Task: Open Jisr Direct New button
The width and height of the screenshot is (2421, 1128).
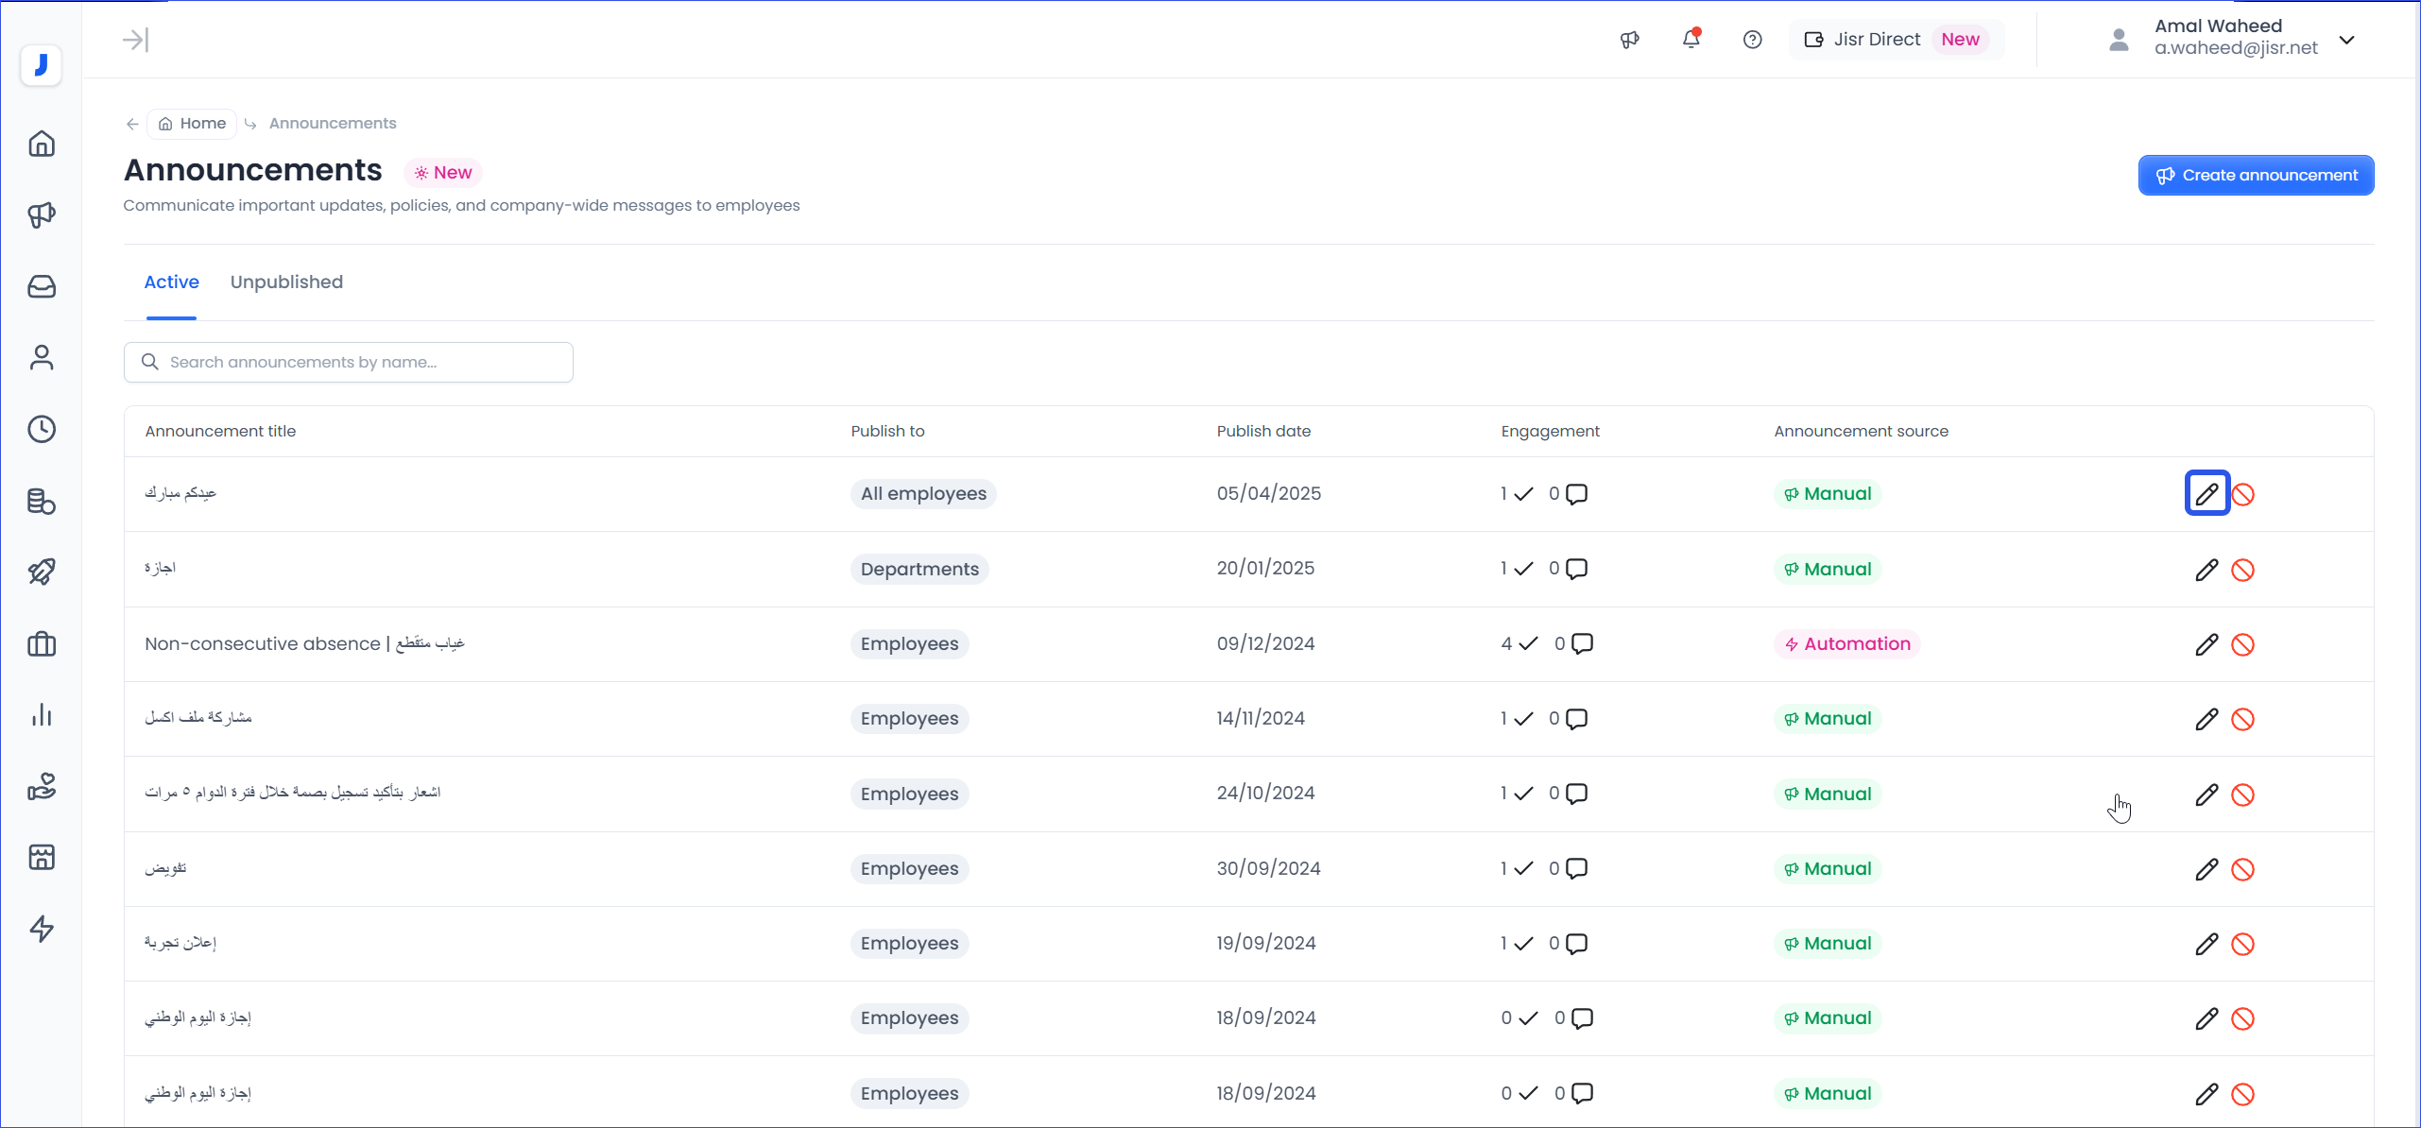Action: point(1896,40)
